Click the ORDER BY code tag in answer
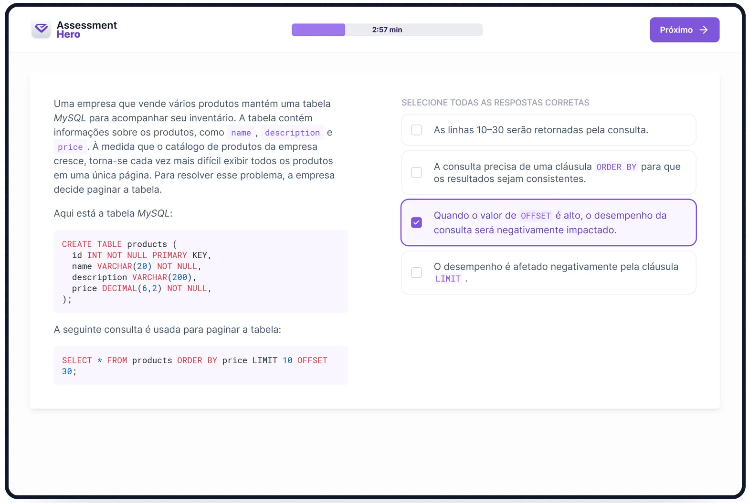 (616, 167)
